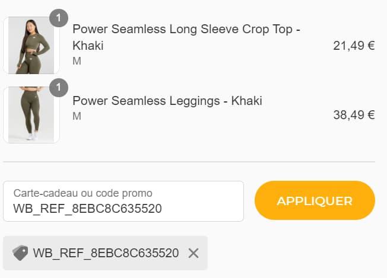Viewport: 387px width, 278px height.
Task: Click the word Khaki in Crop Top name
Action: tap(88, 46)
